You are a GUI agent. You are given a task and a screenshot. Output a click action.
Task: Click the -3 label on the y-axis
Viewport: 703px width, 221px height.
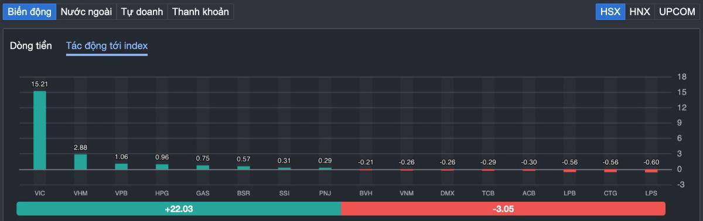click(681, 185)
